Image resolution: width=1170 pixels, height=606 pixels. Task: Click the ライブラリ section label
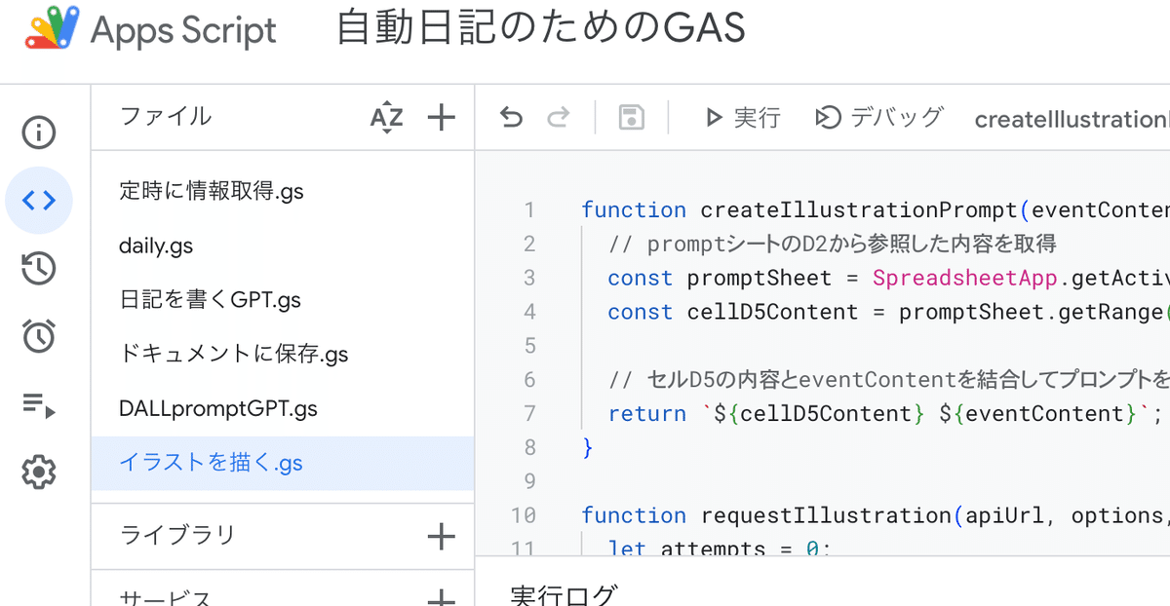click(x=177, y=535)
